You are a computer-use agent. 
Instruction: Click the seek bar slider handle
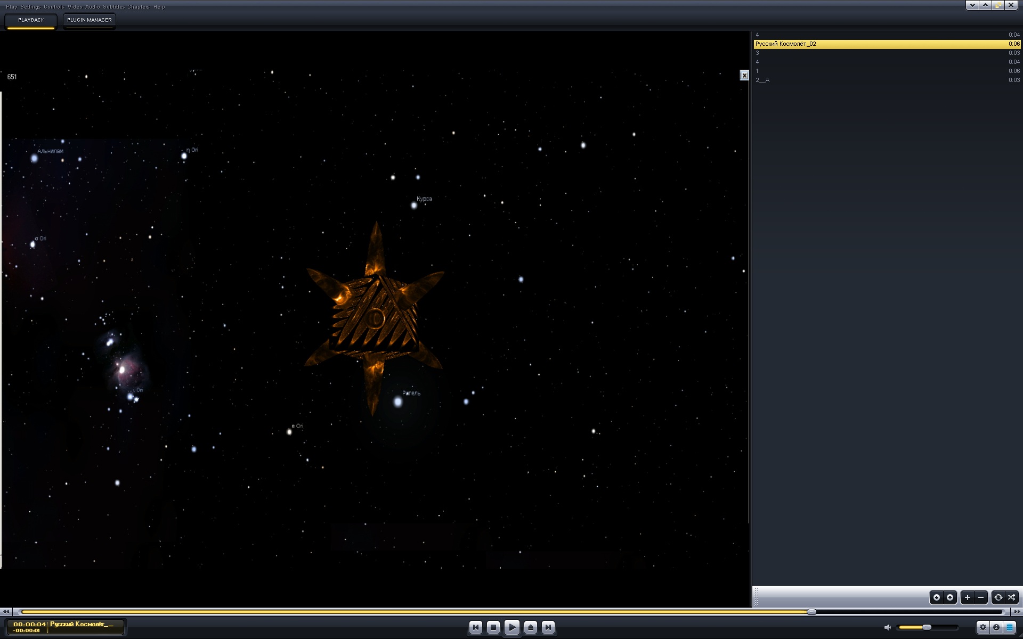coord(811,612)
